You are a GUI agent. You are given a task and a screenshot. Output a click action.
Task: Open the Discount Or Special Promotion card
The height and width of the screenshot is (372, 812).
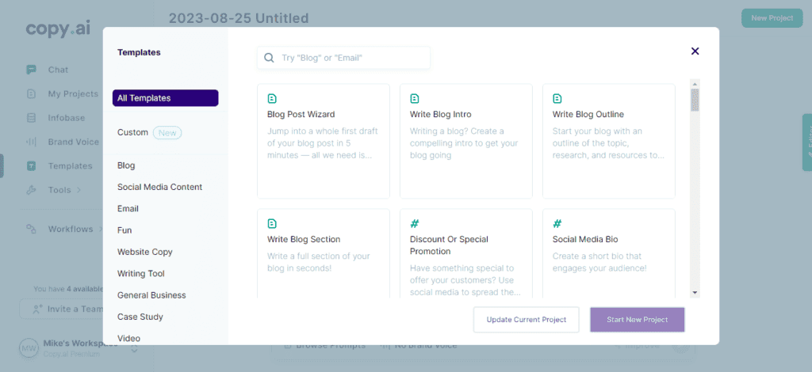466,253
